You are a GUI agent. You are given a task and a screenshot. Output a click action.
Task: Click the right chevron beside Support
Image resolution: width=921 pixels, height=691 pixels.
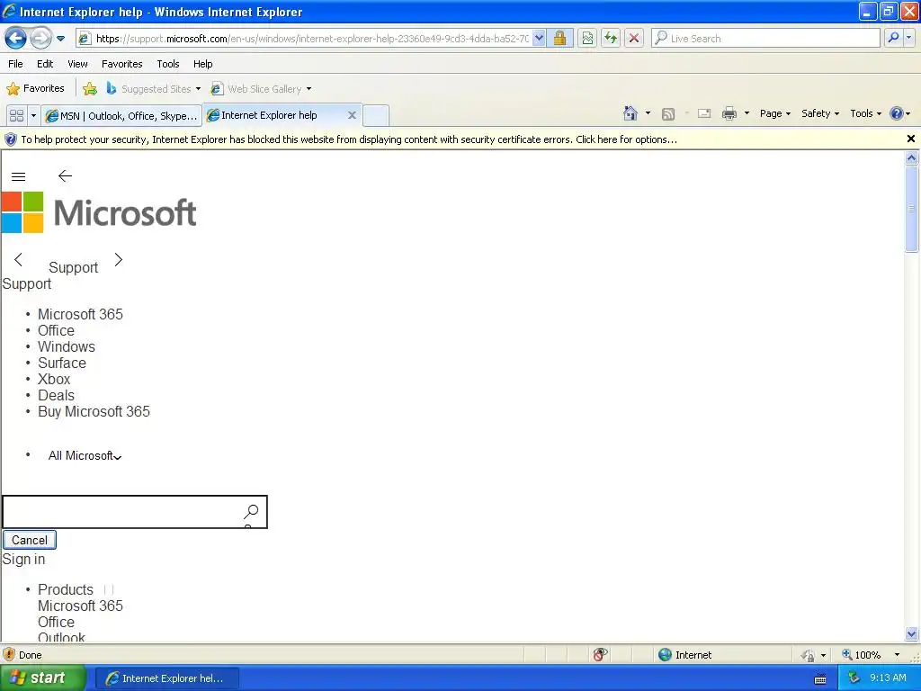[x=118, y=259]
